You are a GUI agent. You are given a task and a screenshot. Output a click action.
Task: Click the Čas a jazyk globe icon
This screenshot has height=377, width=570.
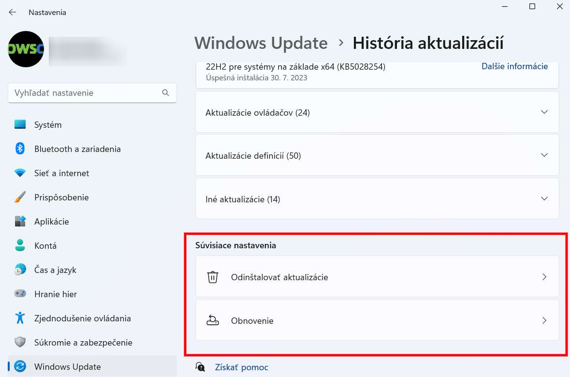click(x=20, y=270)
